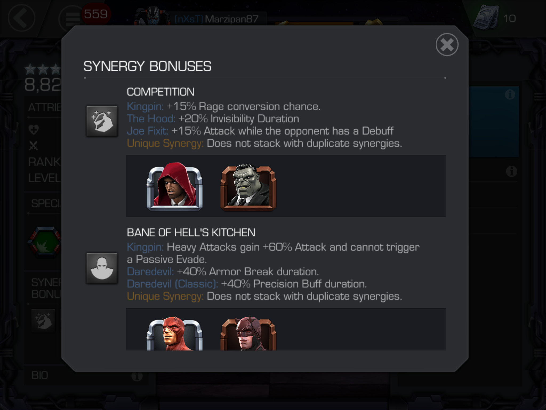Close the Synergy Bonuses popup
The image size is (546, 410).
[x=447, y=45]
